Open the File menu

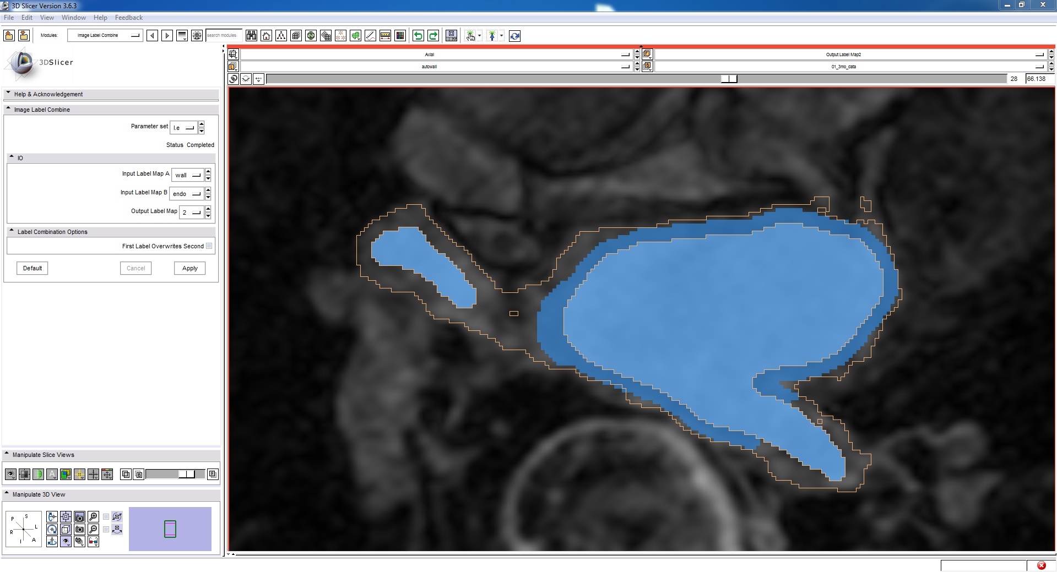(x=9, y=18)
